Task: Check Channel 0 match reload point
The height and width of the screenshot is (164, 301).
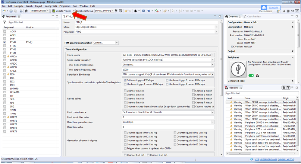Action: tap(125, 91)
